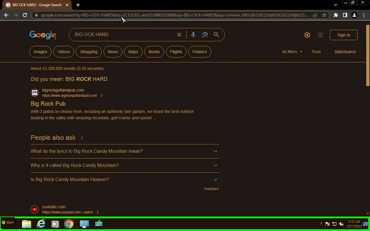The width and height of the screenshot is (370, 231).
Task: Go forward with the forward arrow
Action: click(16, 15)
